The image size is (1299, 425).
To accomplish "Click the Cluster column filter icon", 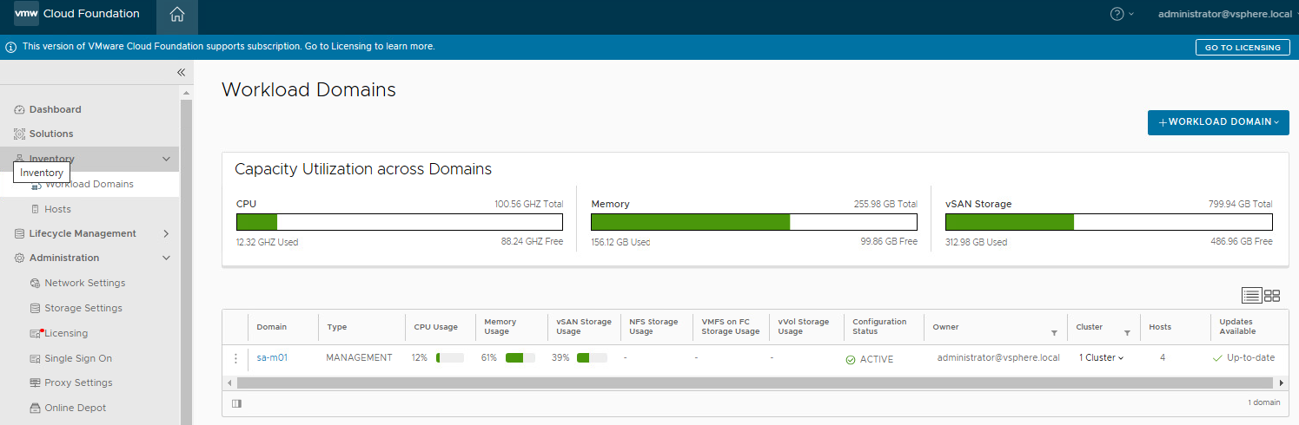I will pyautogui.click(x=1127, y=333).
